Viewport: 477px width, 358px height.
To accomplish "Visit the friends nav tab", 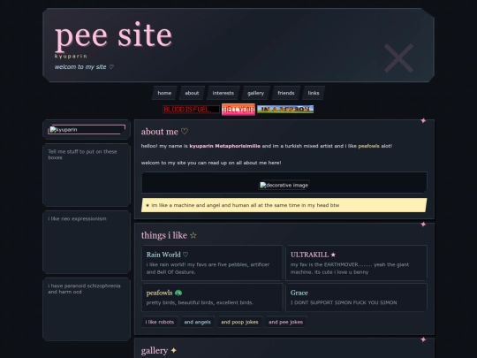I will click(286, 93).
